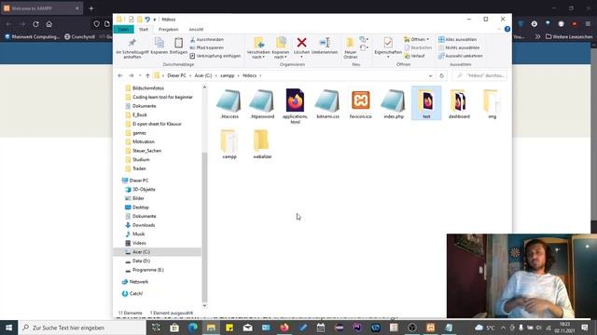The image size is (597, 335).
Task: Open Microsoft Edge from the taskbar
Action: pos(193,328)
